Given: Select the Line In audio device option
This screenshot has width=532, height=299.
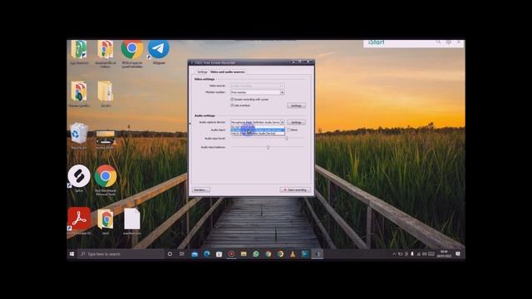Looking at the screenshot, I should pyautogui.click(x=258, y=133).
